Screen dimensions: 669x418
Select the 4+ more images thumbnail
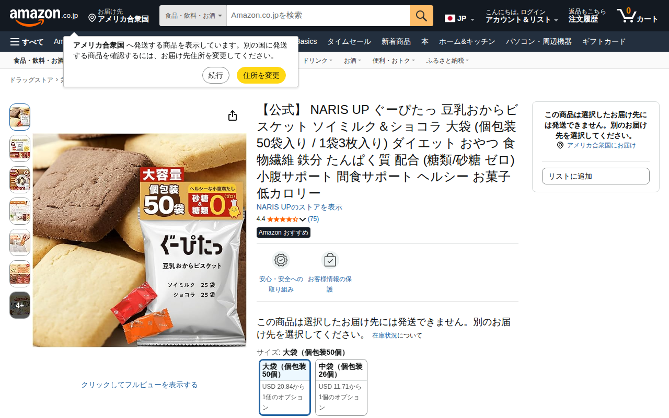pyautogui.click(x=20, y=305)
